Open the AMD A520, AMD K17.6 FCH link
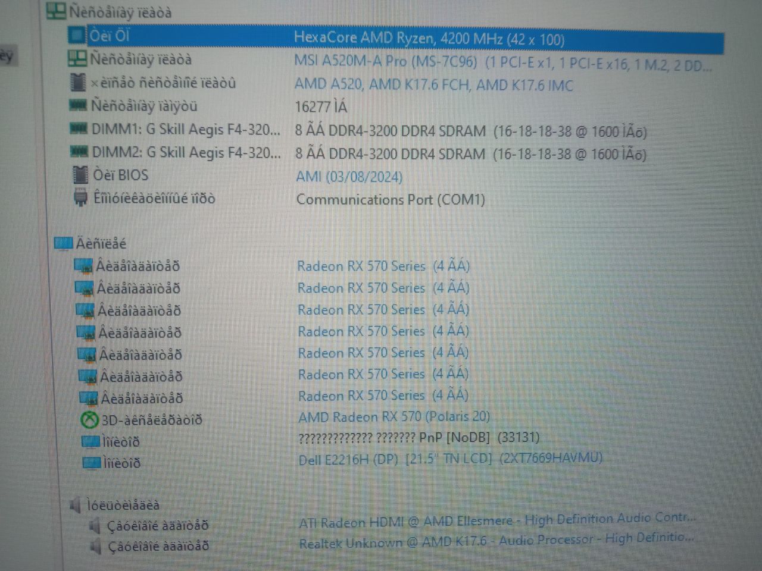Image resolution: width=762 pixels, height=571 pixels. (433, 85)
